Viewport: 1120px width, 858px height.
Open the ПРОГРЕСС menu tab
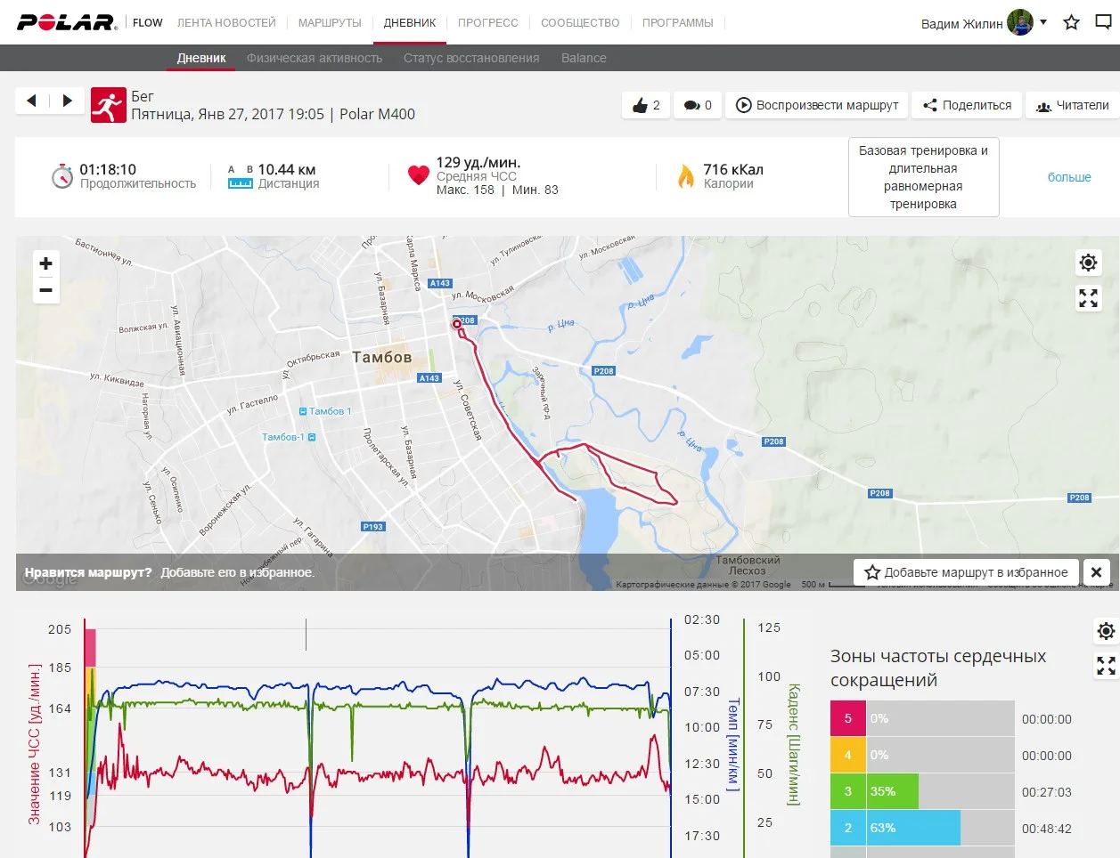click(487, 22)
